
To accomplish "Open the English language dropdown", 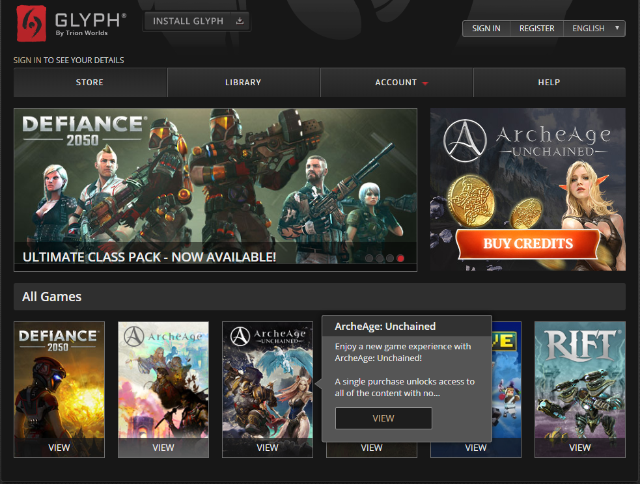I will pyautogui.click(x=594, y=29).
